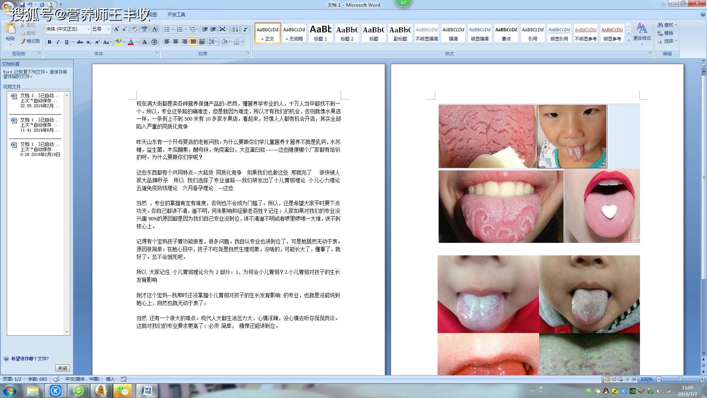Screen dimensions: 707x398
Task: Click the multilevel list icon
Action: pos(192,29)
